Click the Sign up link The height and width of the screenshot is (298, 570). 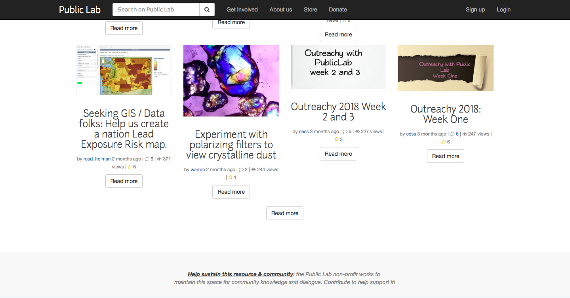pyautogui.click(x=475, y=10)
